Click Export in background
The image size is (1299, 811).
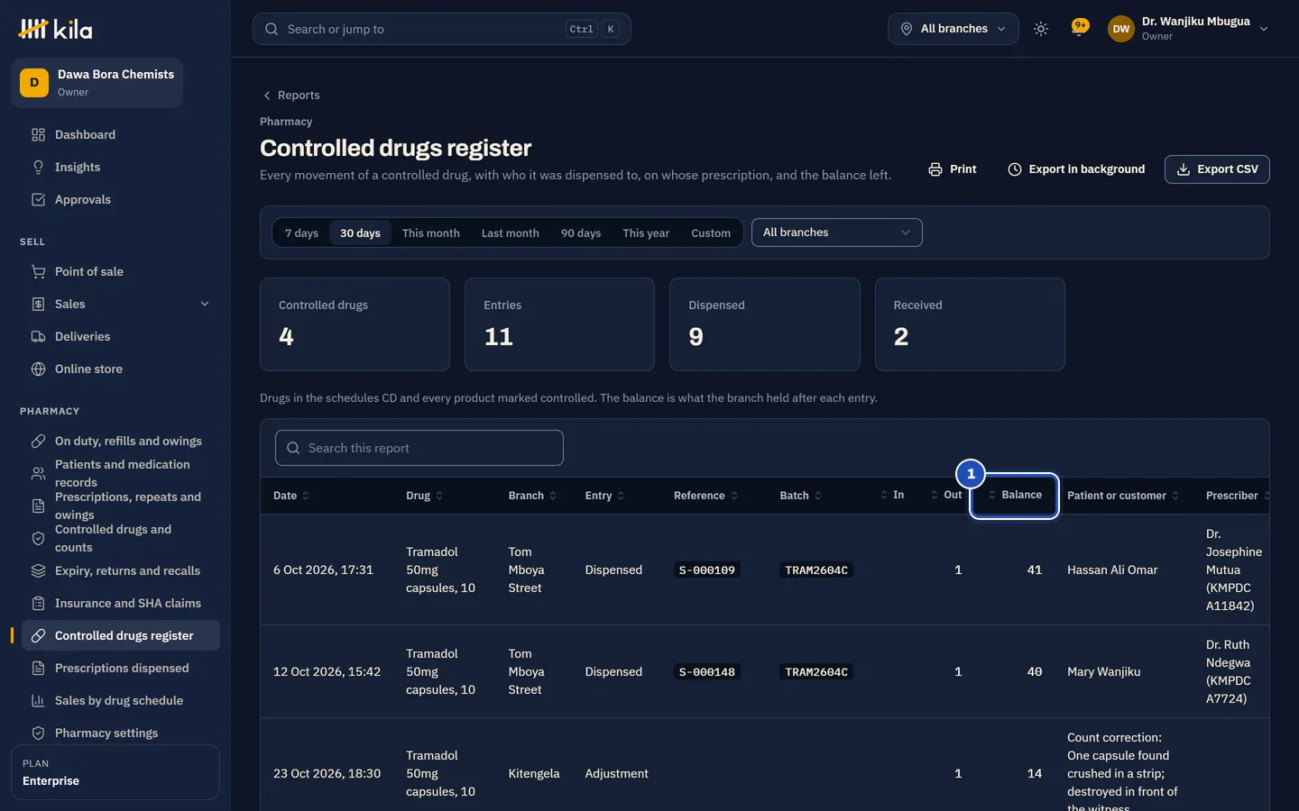pyautogui.click(x=1076, y=169)
